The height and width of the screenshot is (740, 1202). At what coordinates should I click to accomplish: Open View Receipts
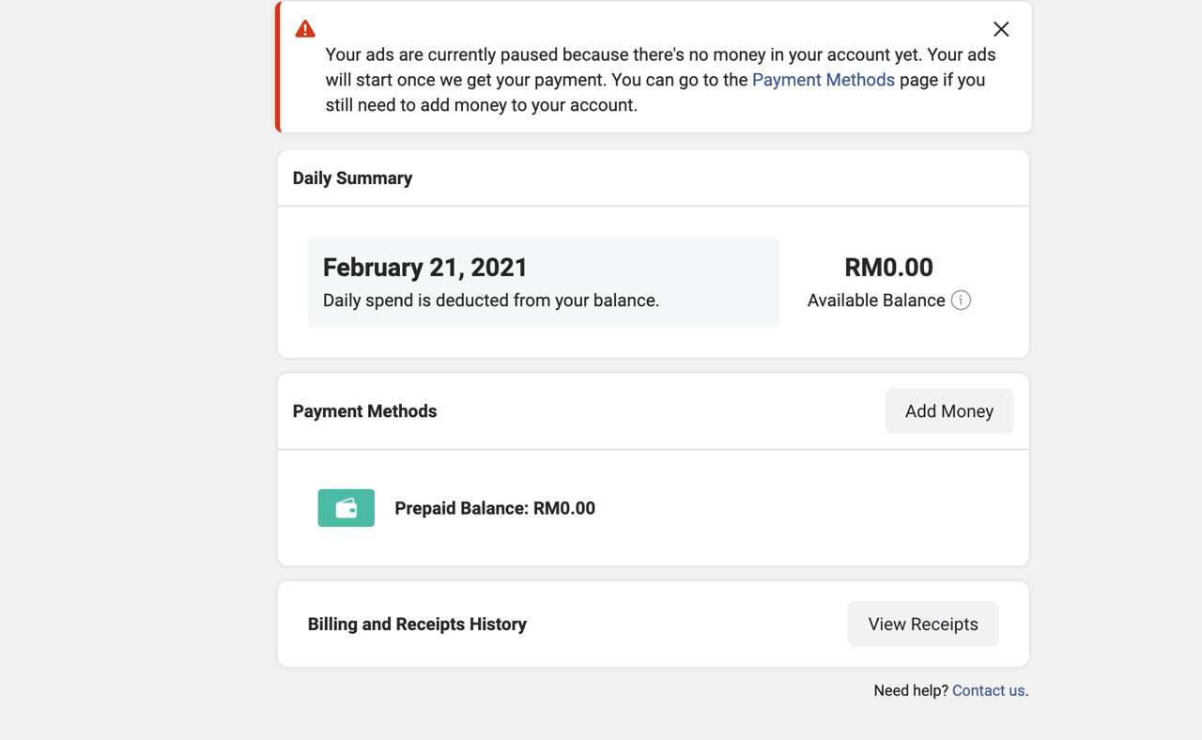[x=923, y=624]
